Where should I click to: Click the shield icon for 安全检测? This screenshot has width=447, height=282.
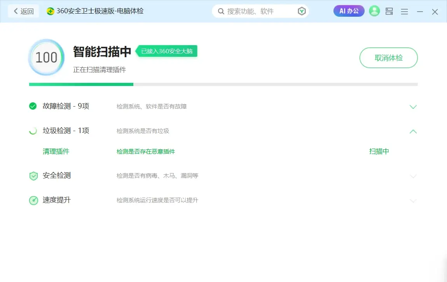33,176
